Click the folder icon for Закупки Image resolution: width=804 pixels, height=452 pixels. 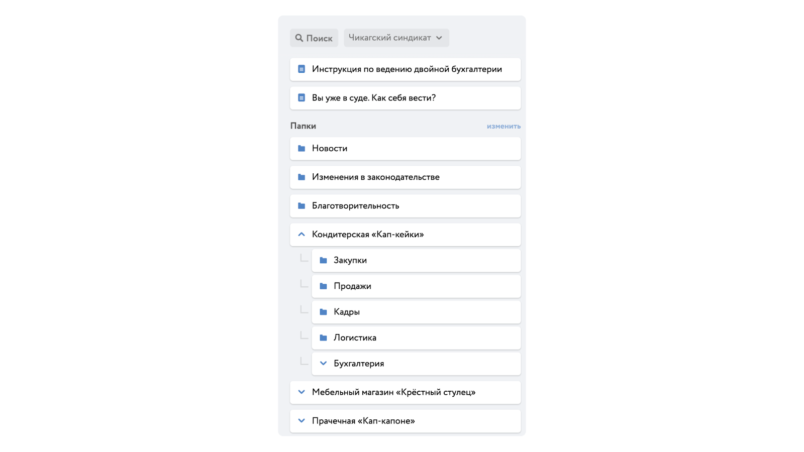pyautogui.click(x=323, y=260)
